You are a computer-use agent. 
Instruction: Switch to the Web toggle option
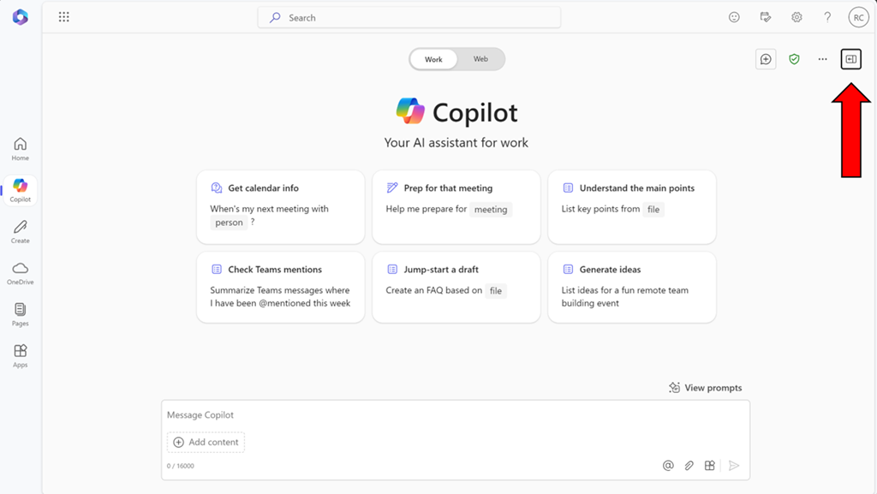point(480,59)
